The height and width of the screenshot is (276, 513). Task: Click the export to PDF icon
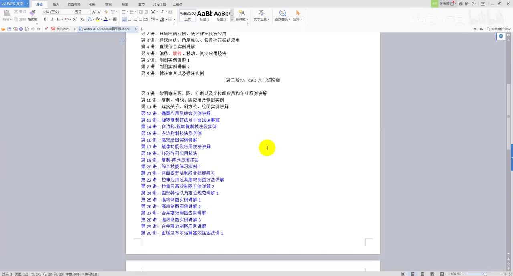click(15, 29)
